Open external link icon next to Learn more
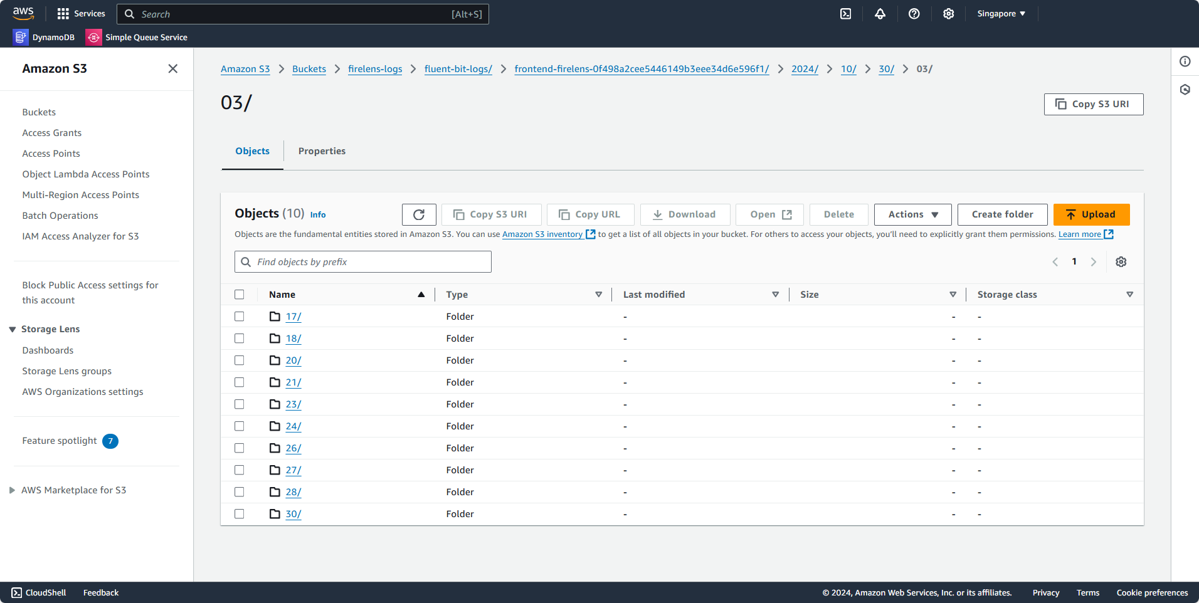Screen dimensions: 1199x603 click(1109, 234)
